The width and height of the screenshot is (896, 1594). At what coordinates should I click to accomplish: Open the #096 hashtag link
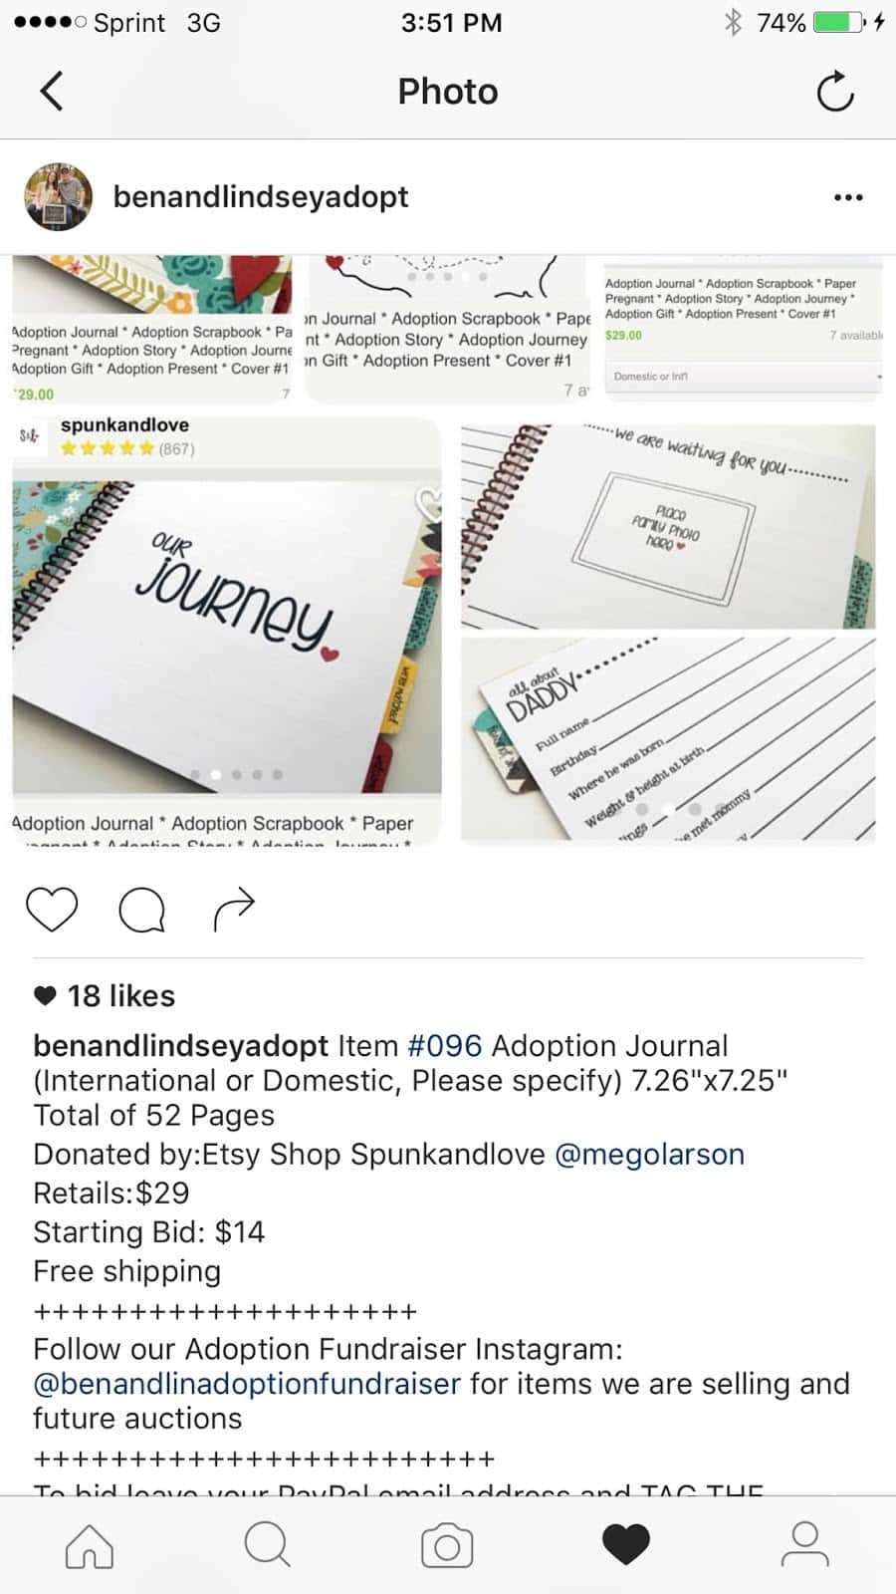pyautogui.click(x=445, y=1046)
